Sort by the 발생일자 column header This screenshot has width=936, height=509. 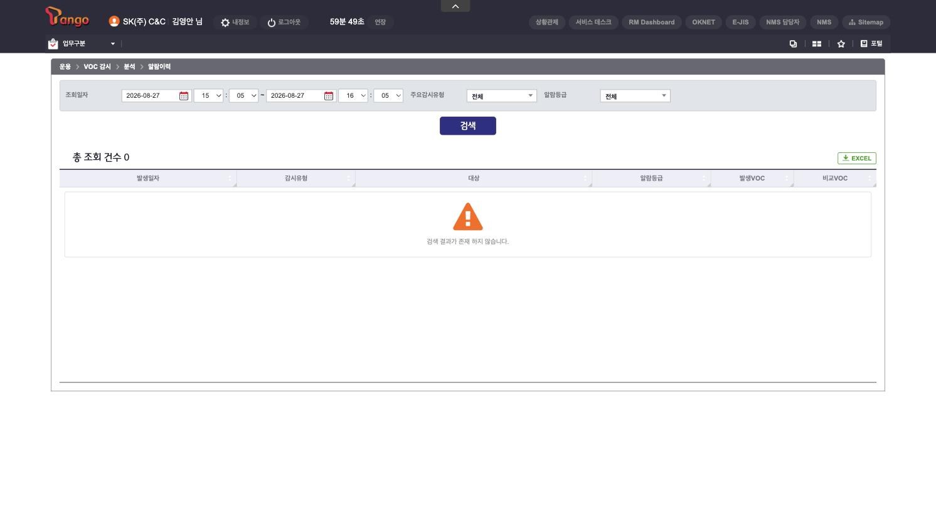148,179
